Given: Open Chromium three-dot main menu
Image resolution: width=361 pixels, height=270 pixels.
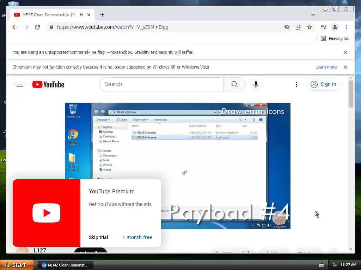Looking at the screenshot, I should 346,27.
